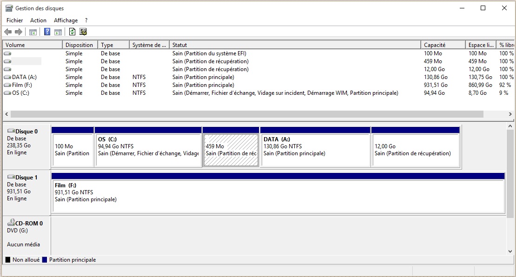The image size is (516, 277).
Task: Click the Disque 0 disk icon
Action: coord(11,132)
